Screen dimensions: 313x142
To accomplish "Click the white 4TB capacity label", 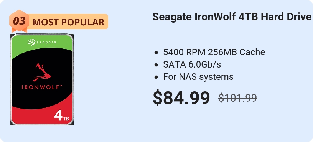I will pos(62,116).
